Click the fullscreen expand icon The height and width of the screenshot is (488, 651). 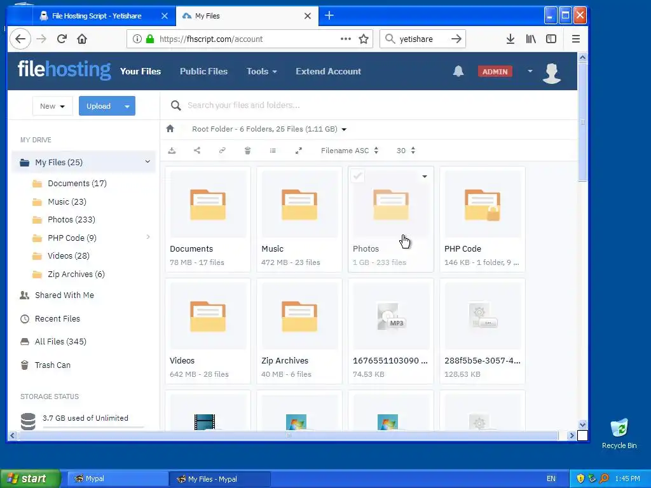(299, 151)
